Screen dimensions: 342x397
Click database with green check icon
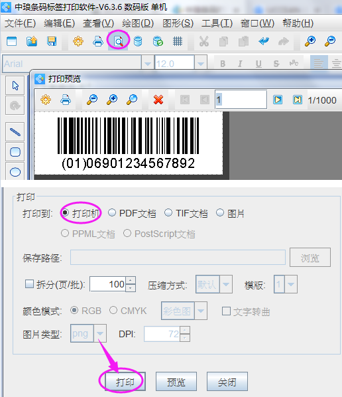point(158,41)
